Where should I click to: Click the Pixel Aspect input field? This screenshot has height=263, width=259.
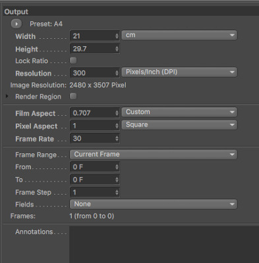[95, 126]
